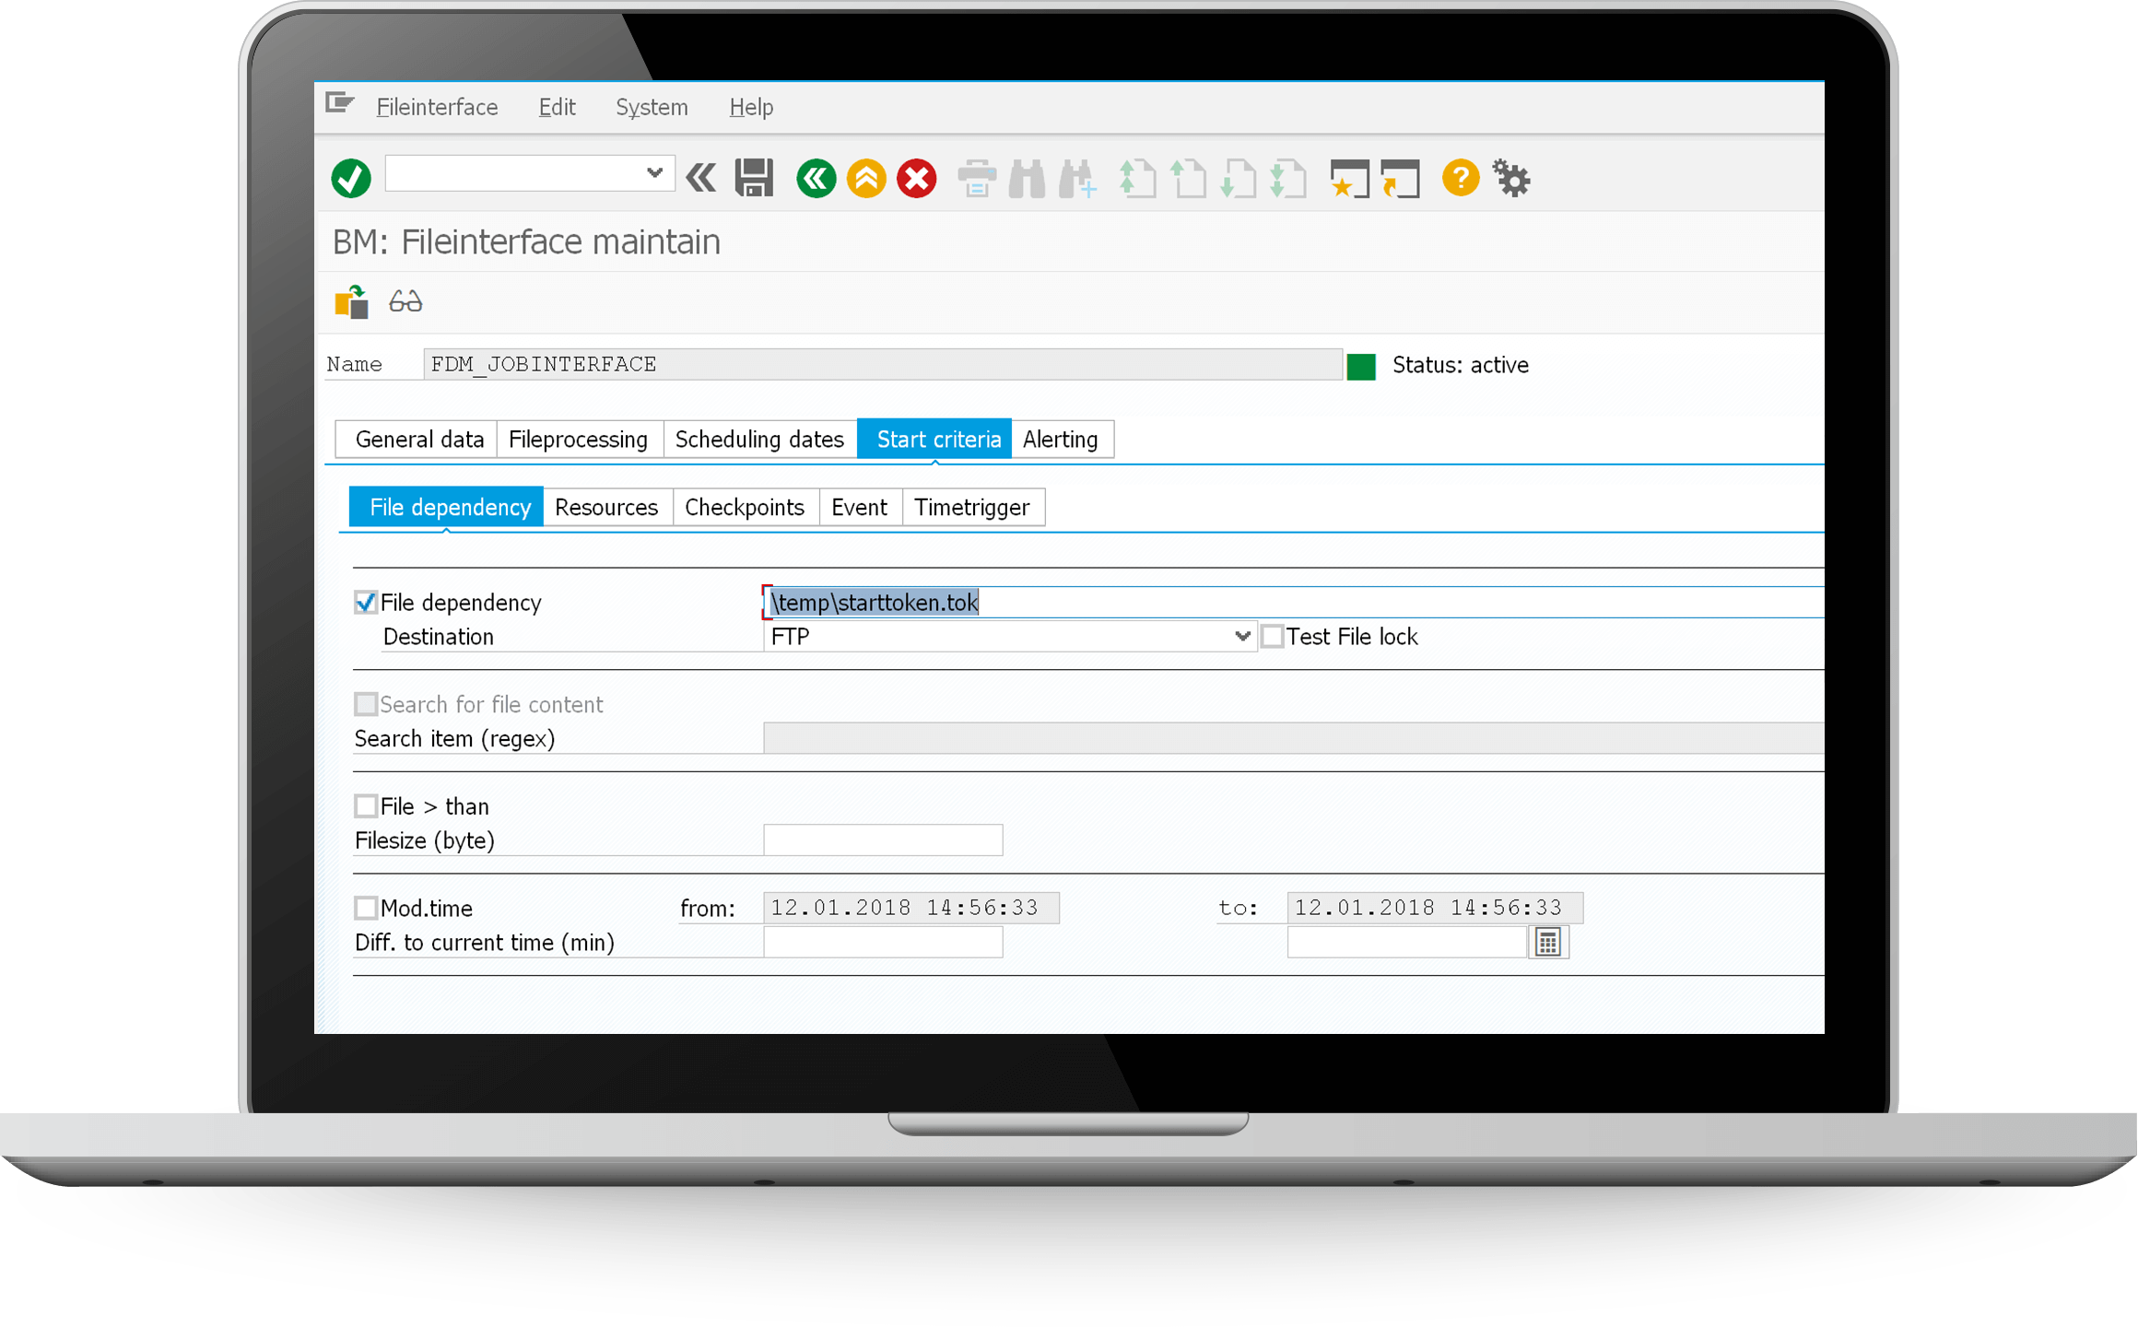This screenshot has width=2138, height=1327.
Task: Click the file dependency path input field
Action: [1284, 601]
